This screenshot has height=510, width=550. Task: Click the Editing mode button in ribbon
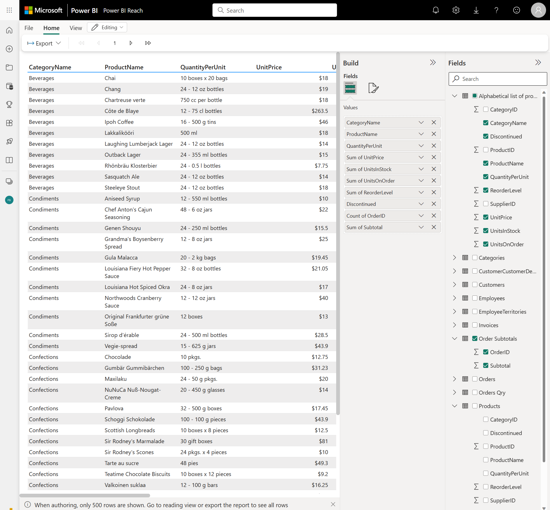(107, 27)
